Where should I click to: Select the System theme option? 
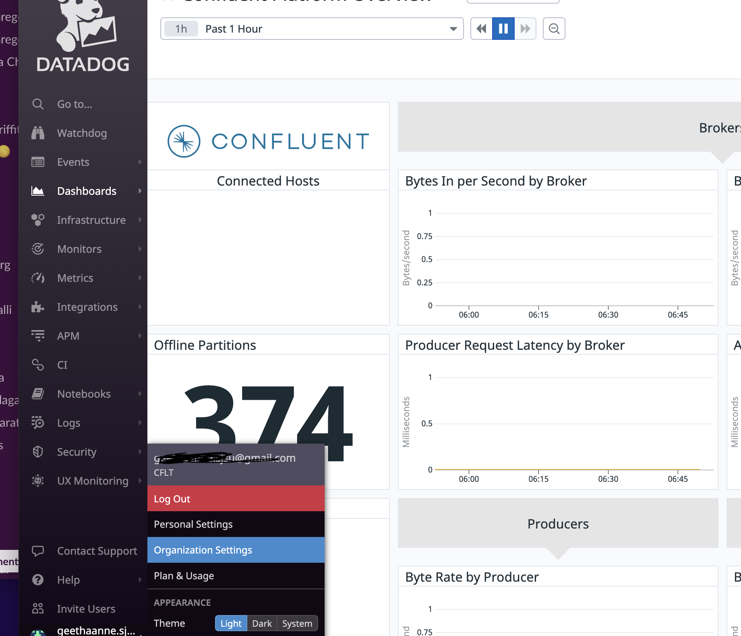click(x=297, y=624)
